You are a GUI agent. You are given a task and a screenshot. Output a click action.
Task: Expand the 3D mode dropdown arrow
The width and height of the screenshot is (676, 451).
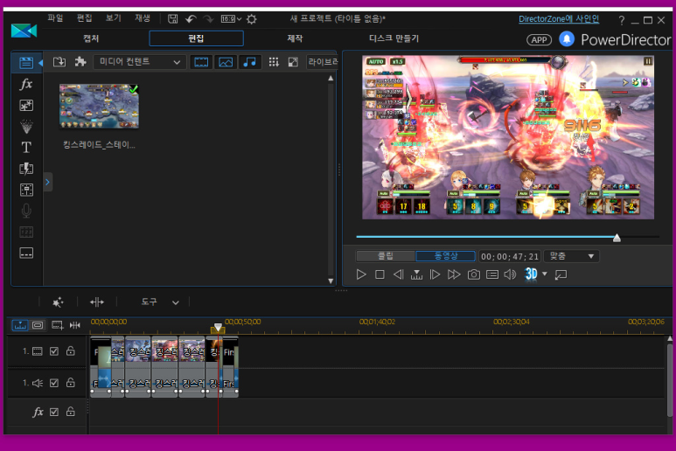tap(545, 274)
